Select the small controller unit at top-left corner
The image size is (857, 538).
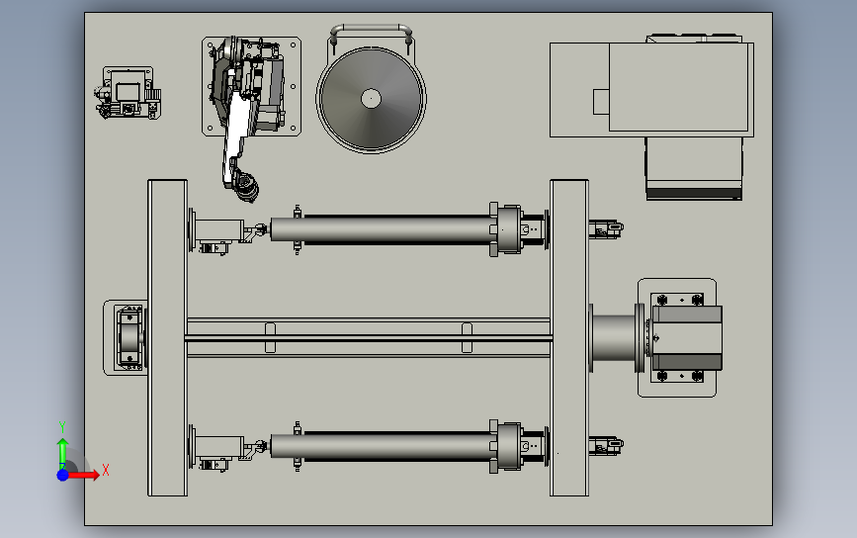click(128, 93)
